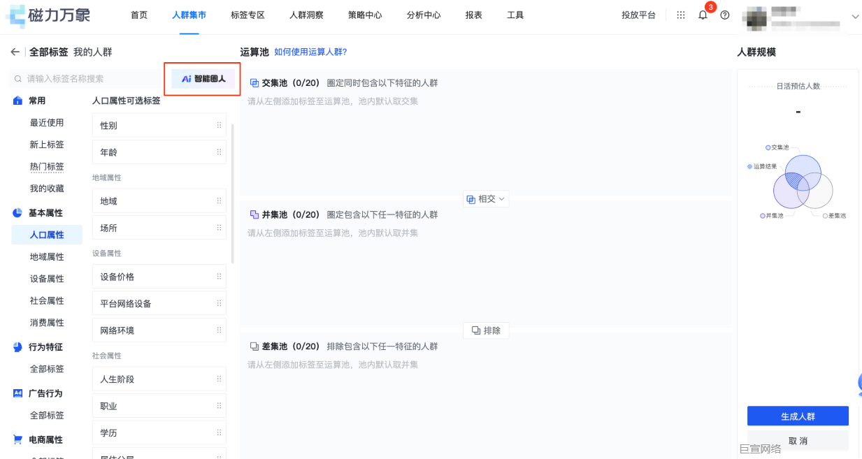862x459 pixels.
Task: Go back using the left arrow
Action: click(15, 52)
